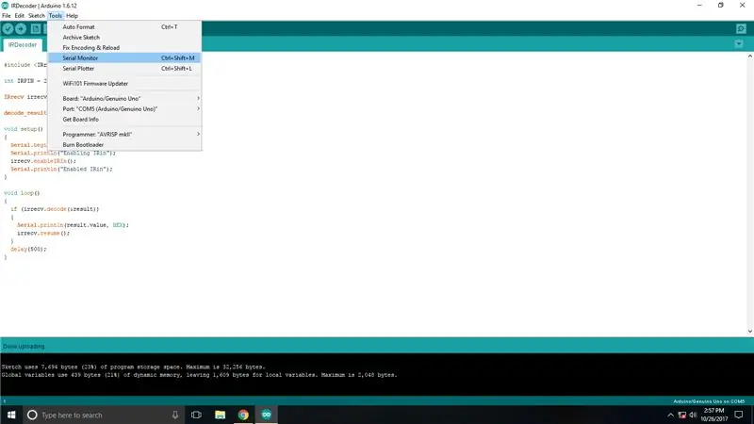Screen dimensions: 754x424
Task: Choose Burn Bootloader entry
Action: tap(124, 145)
